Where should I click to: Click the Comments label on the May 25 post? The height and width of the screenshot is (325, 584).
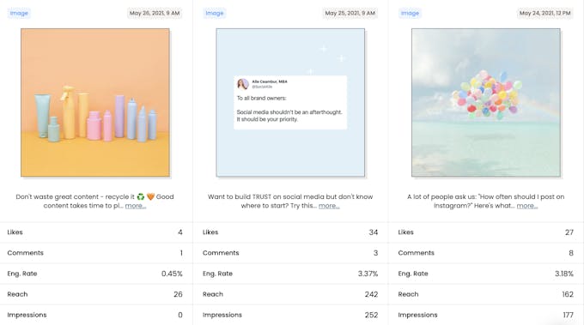(221, 253)
